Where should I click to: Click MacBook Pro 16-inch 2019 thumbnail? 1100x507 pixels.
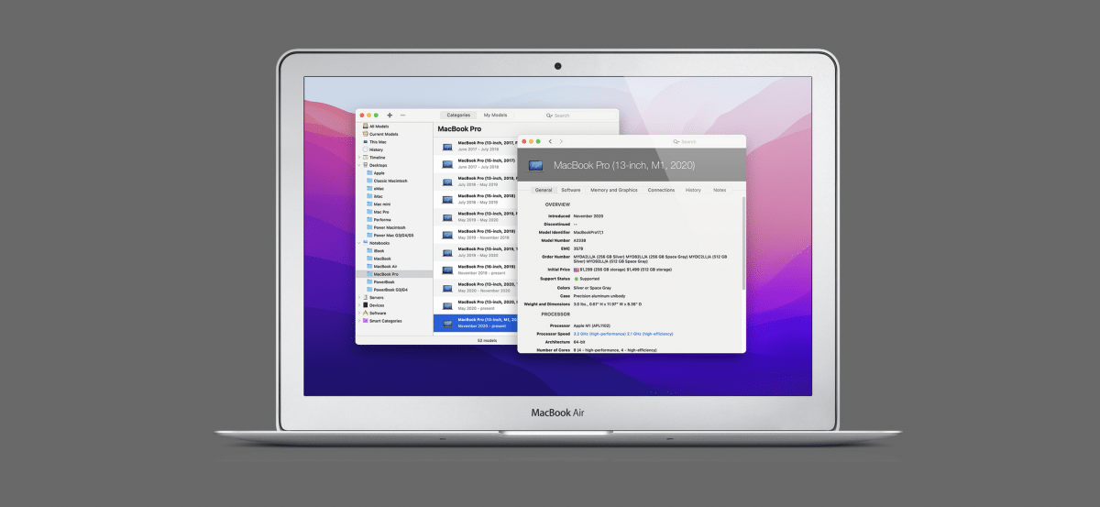coord(447,270)
